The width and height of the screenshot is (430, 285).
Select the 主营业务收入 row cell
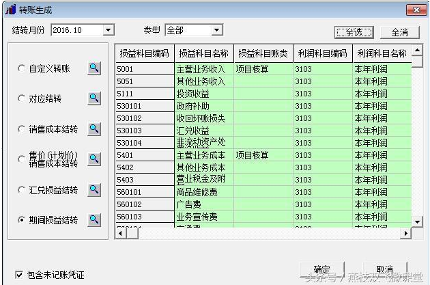203,69
